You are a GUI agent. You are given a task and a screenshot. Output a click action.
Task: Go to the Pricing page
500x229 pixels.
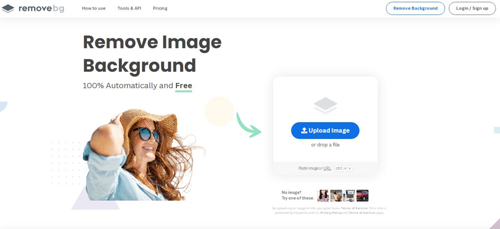(x=160, y=9)
